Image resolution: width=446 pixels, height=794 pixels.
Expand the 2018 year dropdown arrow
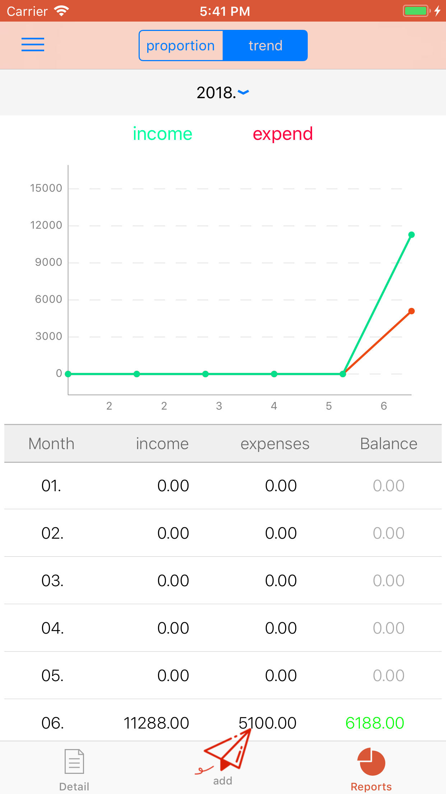[x=243, y=93]
